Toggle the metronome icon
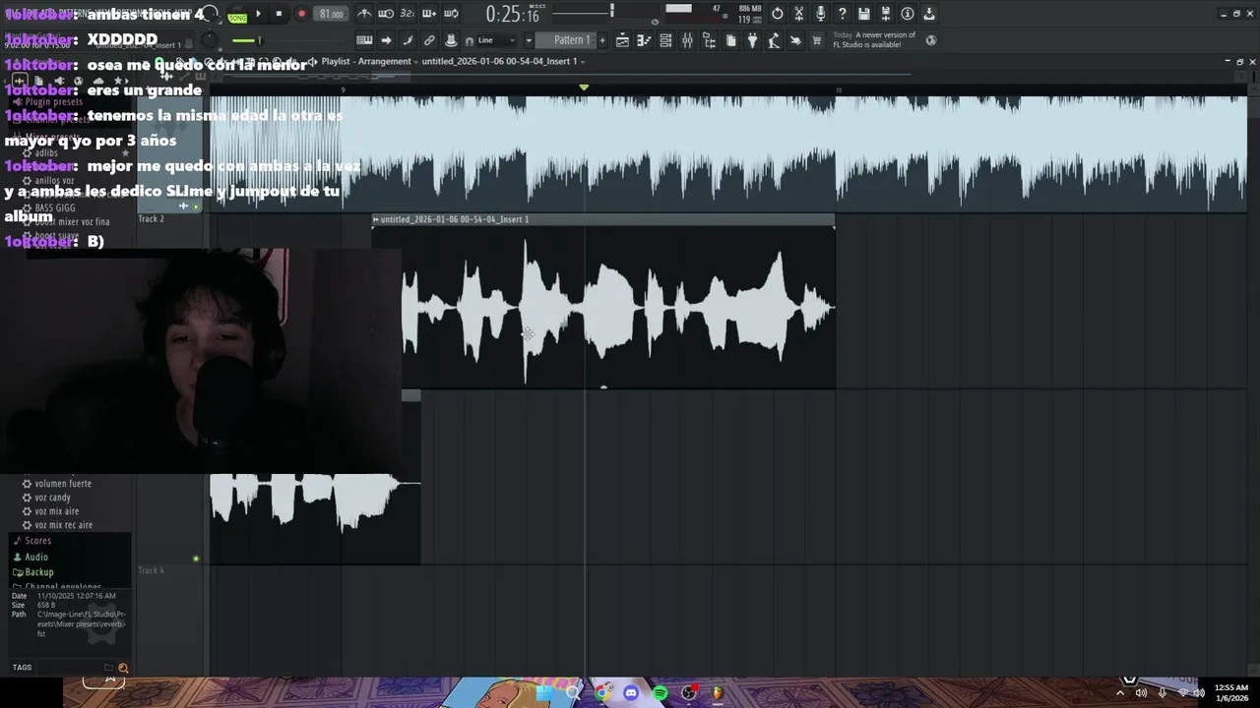 (364, 14)
